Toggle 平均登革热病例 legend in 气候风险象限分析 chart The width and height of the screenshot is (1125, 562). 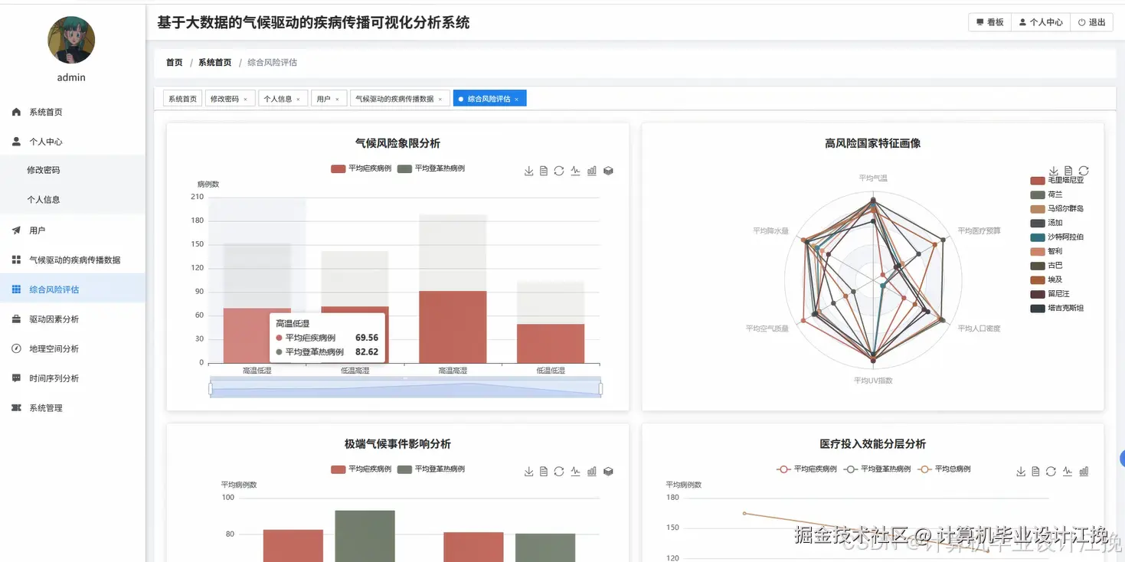pos(430,168)
